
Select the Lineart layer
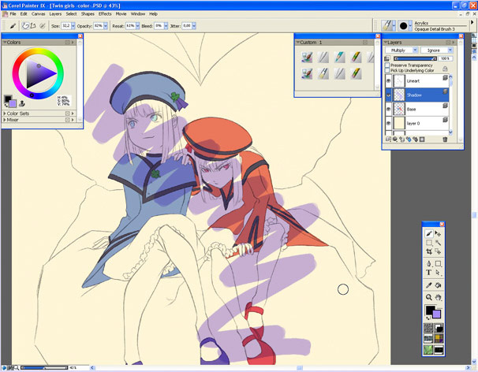417,80
